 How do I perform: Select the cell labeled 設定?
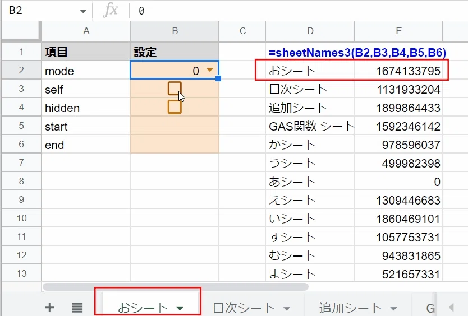pos(175,52)
